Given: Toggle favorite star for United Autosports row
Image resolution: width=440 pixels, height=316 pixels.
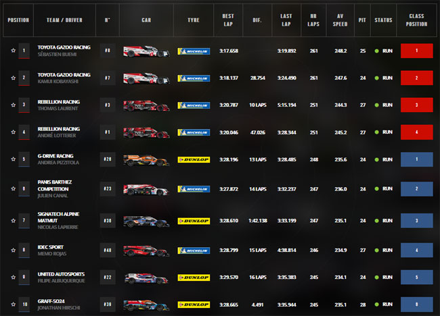Looking at the screenshot, I should tap(13, 277).
